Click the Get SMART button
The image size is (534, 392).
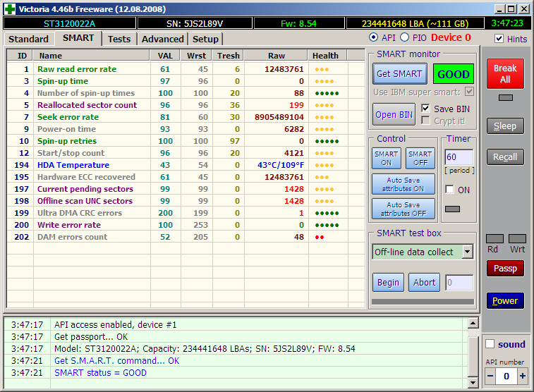coord(399,74)
